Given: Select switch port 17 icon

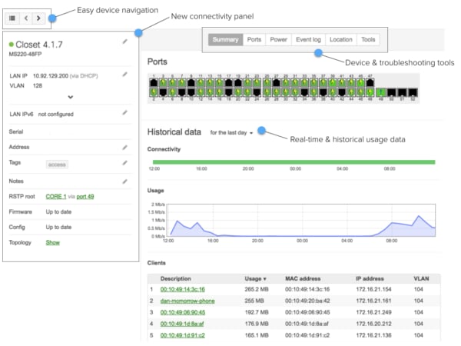Looking at the screenshot, I should tap(229, 83).
